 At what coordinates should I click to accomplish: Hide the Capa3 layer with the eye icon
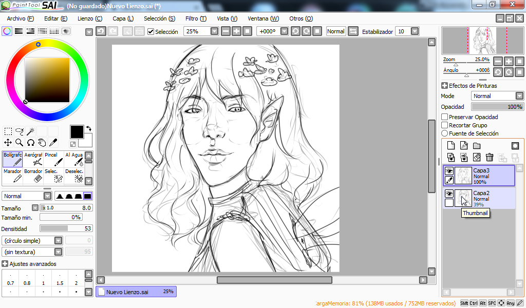coord(449,171)
